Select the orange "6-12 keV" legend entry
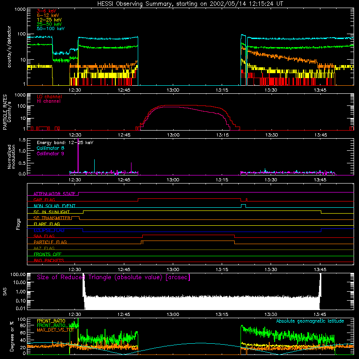Image resolution: width=359 pixels, height=359 pixels. (48, 15)
